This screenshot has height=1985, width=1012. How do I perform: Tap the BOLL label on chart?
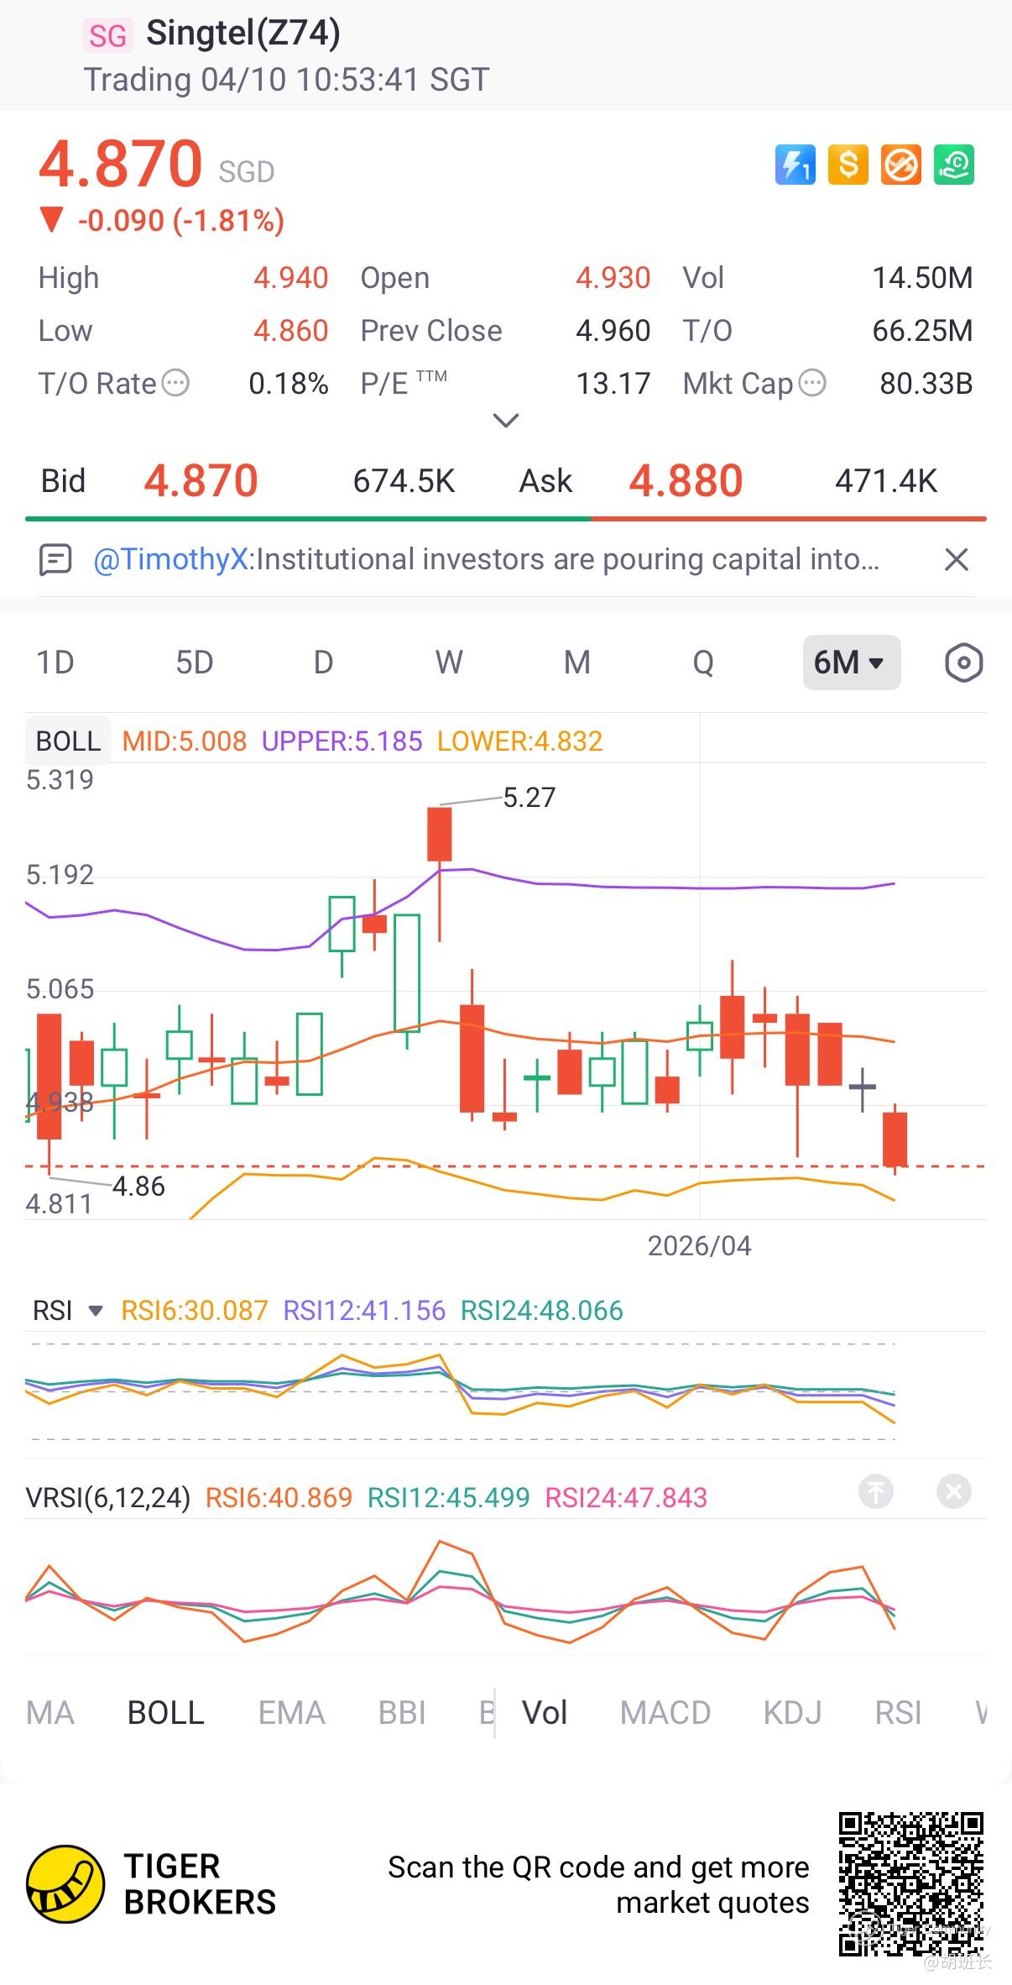click(68, 741)
